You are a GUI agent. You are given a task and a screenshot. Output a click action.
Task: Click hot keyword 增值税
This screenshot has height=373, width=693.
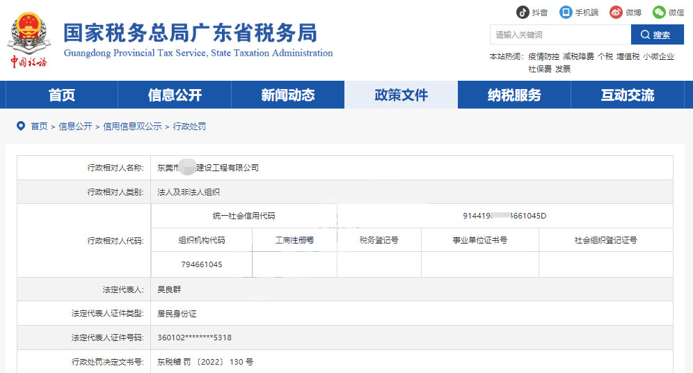click(x=628, y=56)
